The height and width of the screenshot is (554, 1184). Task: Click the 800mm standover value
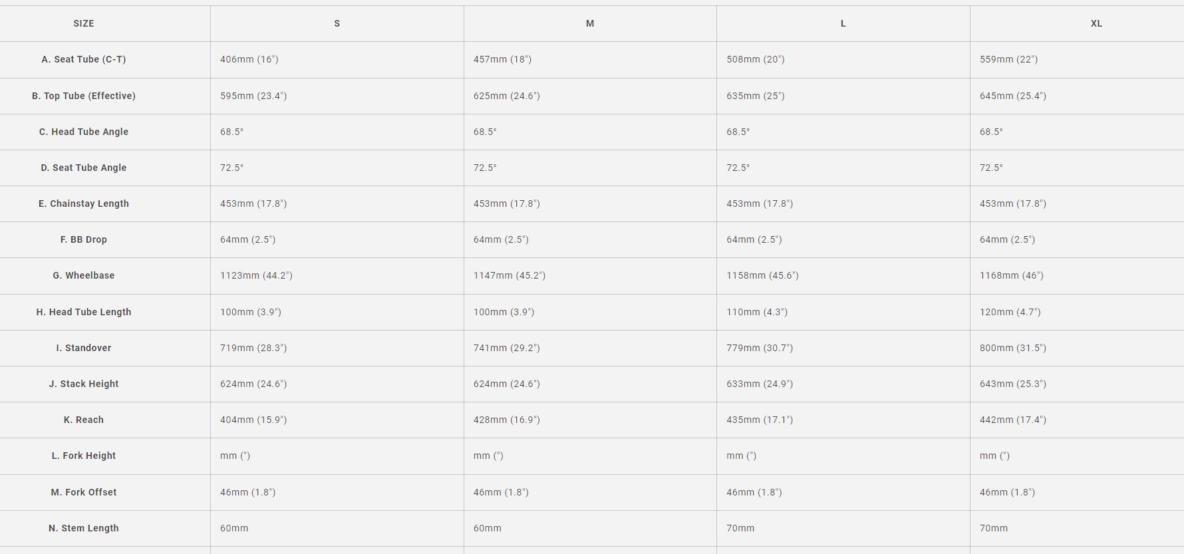coord(1013,348)
